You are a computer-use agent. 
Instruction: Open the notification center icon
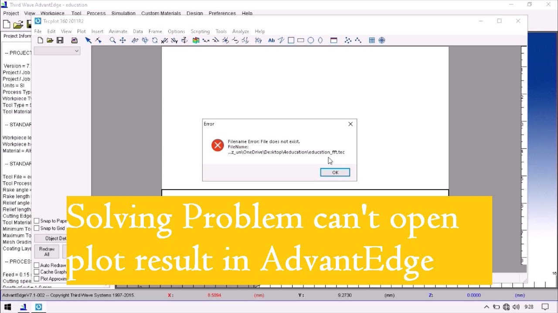[x=545, y=307]
